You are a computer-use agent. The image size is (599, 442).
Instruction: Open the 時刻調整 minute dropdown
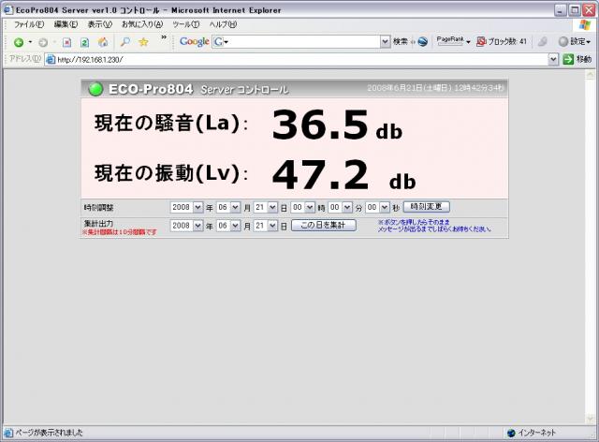pyautogui.click(x=340, y=207)
